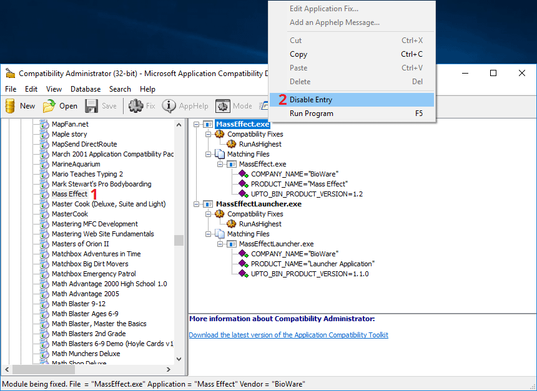Open the Search menu
This screenshot has height=391, width=537.
coord(120,89)
